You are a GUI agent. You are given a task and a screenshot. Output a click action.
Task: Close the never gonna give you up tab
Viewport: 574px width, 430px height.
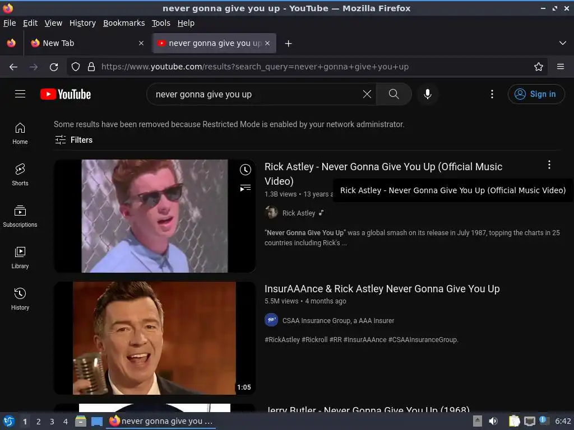(x=267, y=43)
